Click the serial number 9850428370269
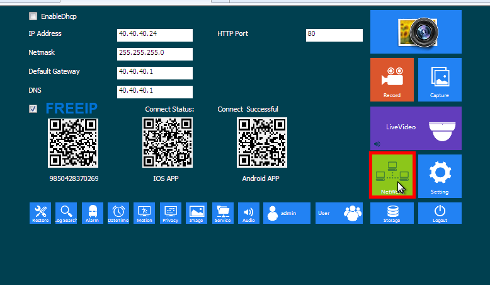The width and height of the screenshot is (490, 285). [74, 178]
